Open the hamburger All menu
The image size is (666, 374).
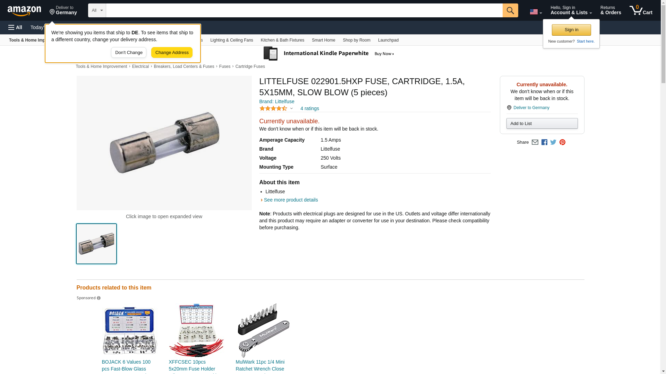tap(15, 27)
